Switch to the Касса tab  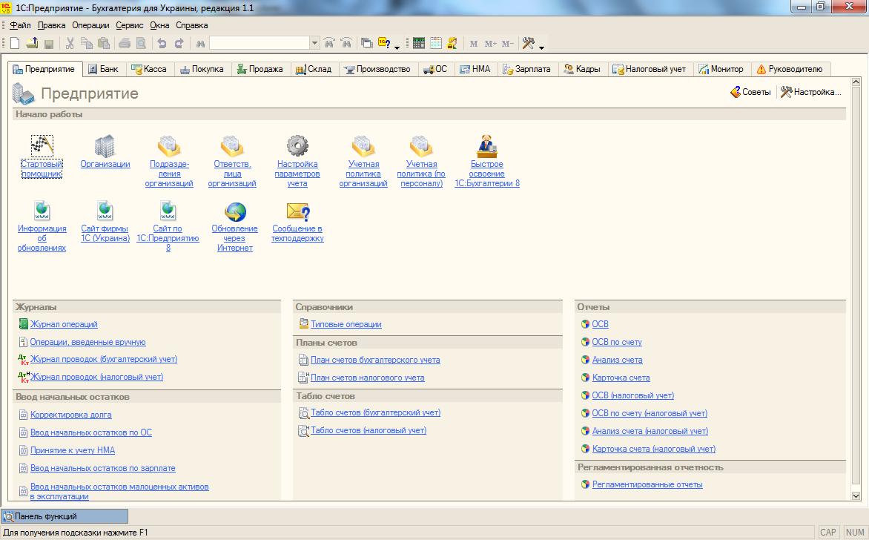tap(149, 69)
